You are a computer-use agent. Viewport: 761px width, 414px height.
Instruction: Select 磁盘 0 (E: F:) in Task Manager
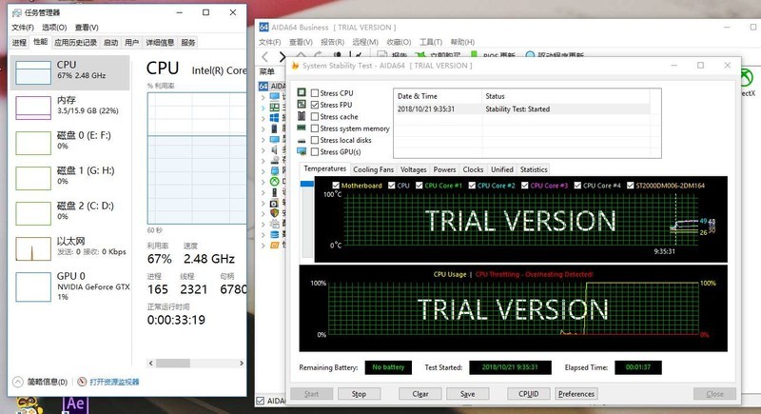[69, 142]
